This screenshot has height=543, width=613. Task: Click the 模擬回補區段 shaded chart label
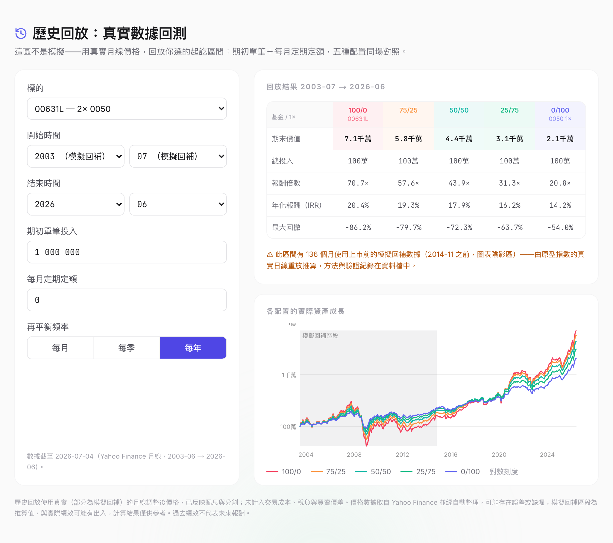click(320, 336)
